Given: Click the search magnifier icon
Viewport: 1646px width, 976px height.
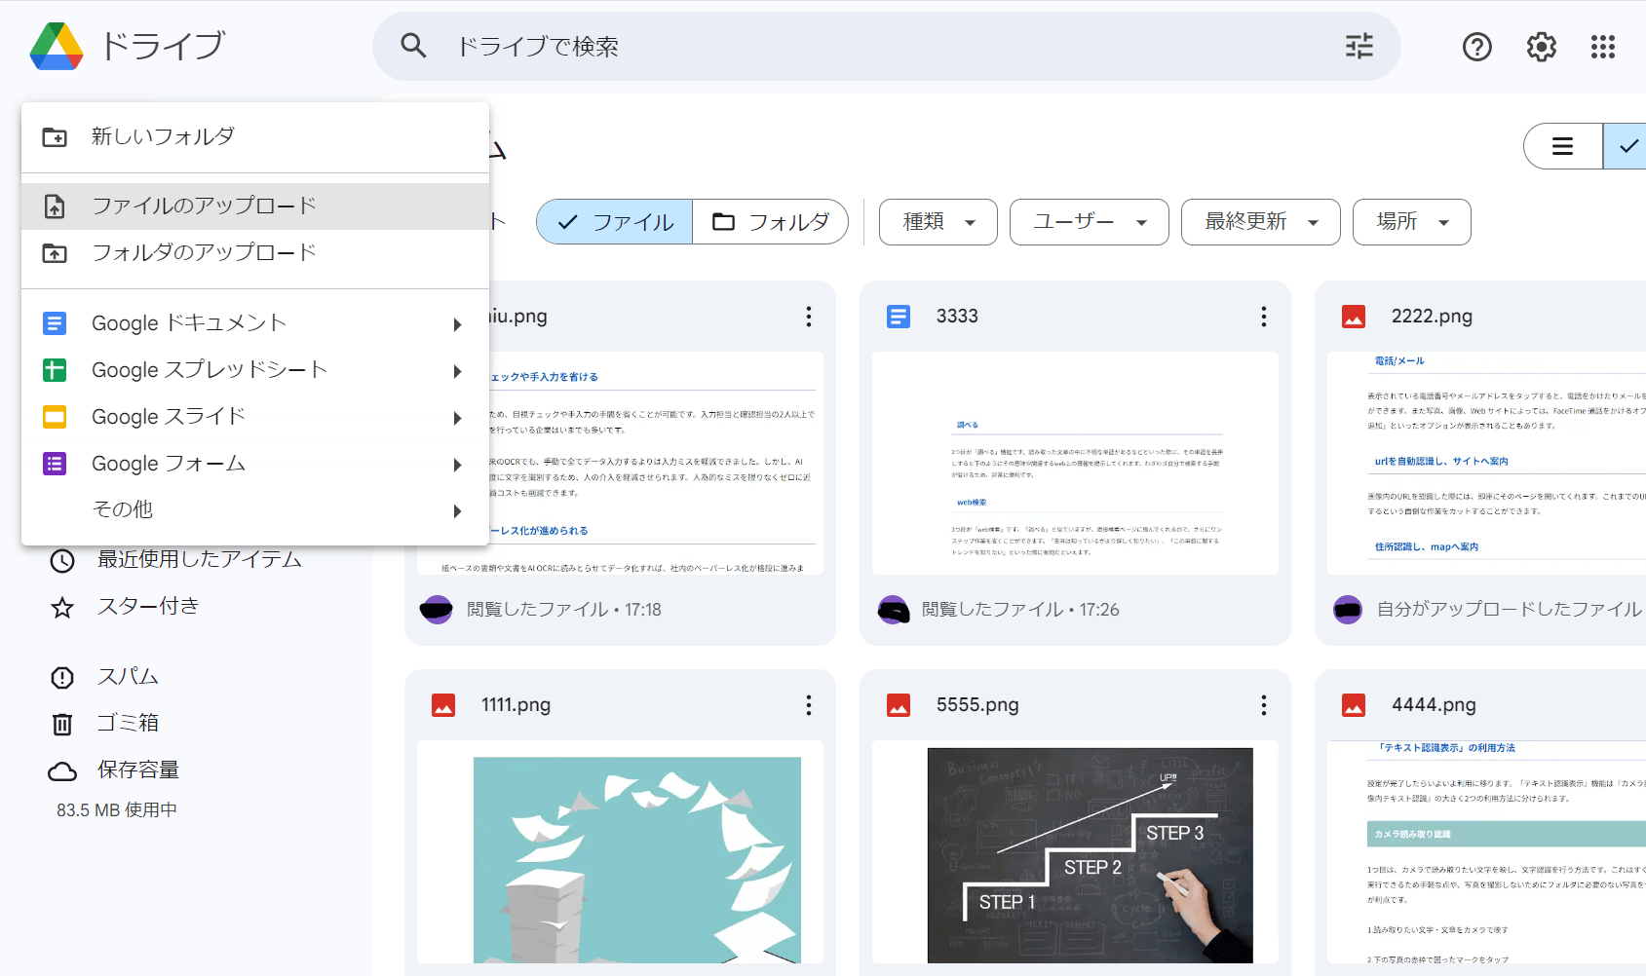Looking at the screenshot, I should tap(414, 46).
